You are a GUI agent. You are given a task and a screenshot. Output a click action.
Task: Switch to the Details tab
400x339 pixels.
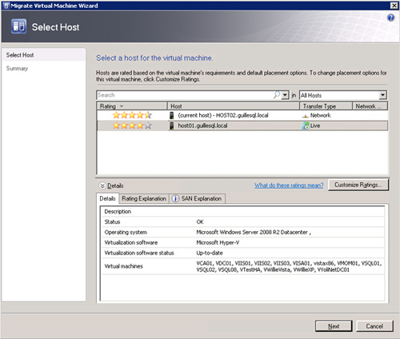pos(107,198)
